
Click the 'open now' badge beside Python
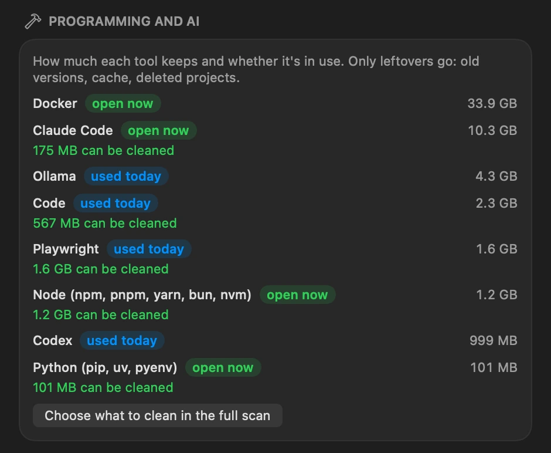coord(223,367)
